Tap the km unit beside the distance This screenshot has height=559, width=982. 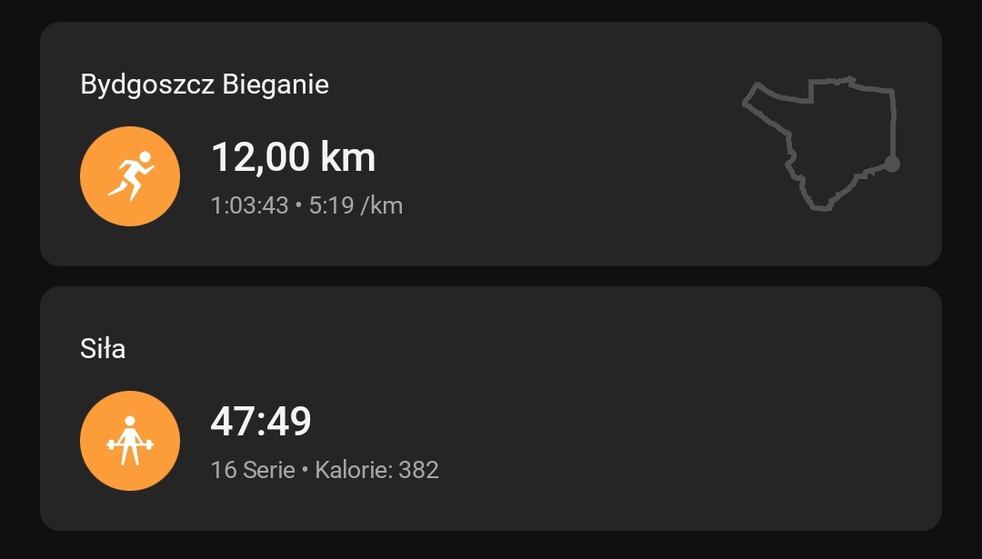pyautogui.click(x=348, y=157)
